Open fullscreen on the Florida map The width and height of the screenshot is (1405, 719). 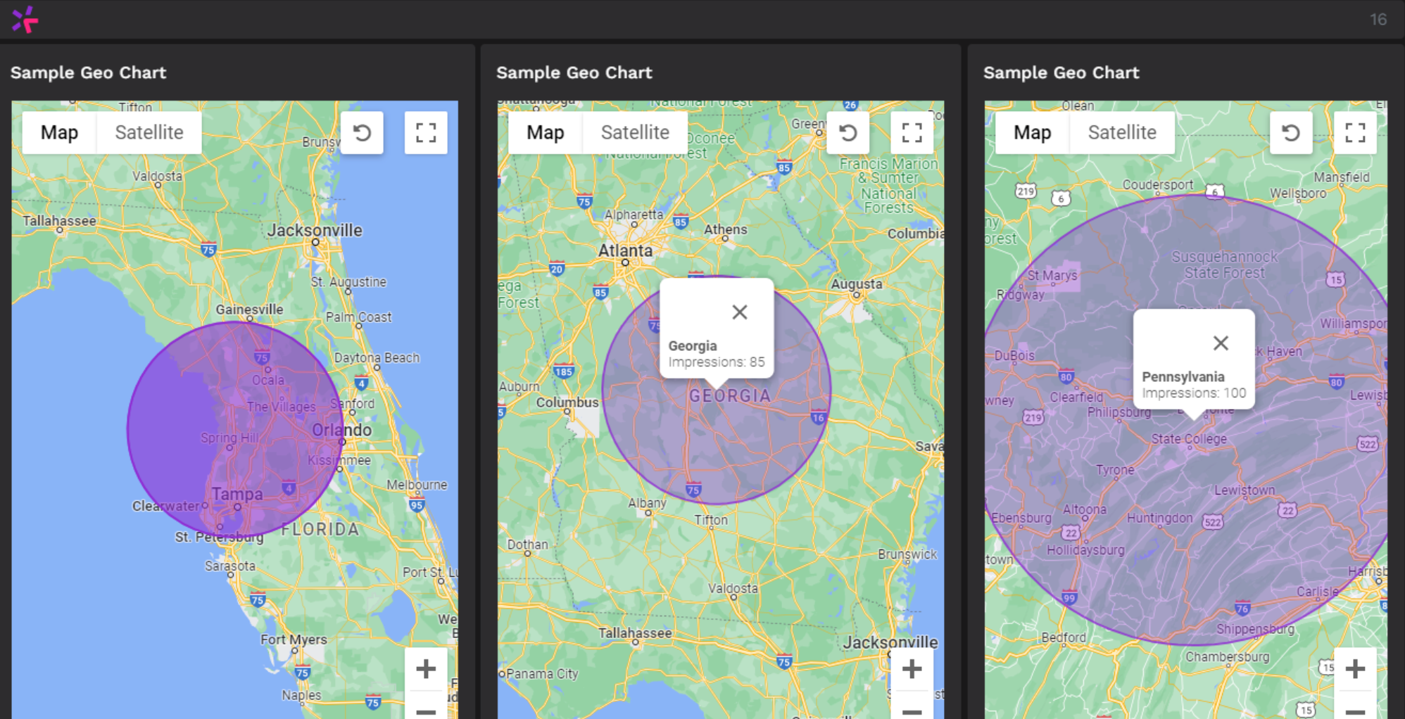pos(426,132)
